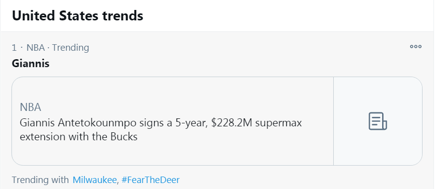Open the Milwaukee trending link
This screenshot has height=189, width=437.
tap(94, 180)
